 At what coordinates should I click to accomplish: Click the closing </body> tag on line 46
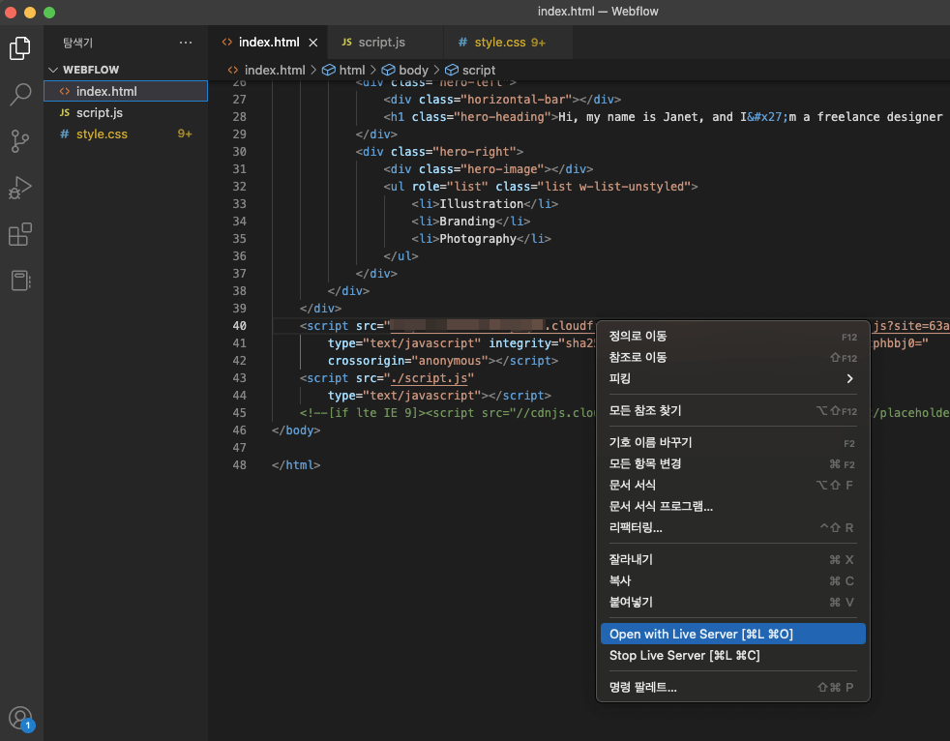[296, 430]
